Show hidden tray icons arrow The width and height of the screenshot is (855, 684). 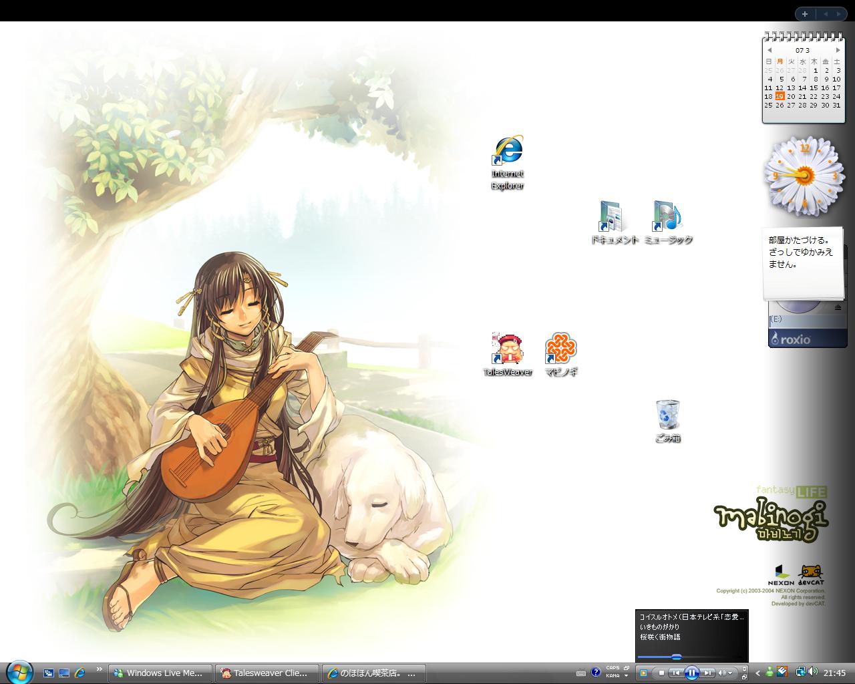click(x=758, y=673)
